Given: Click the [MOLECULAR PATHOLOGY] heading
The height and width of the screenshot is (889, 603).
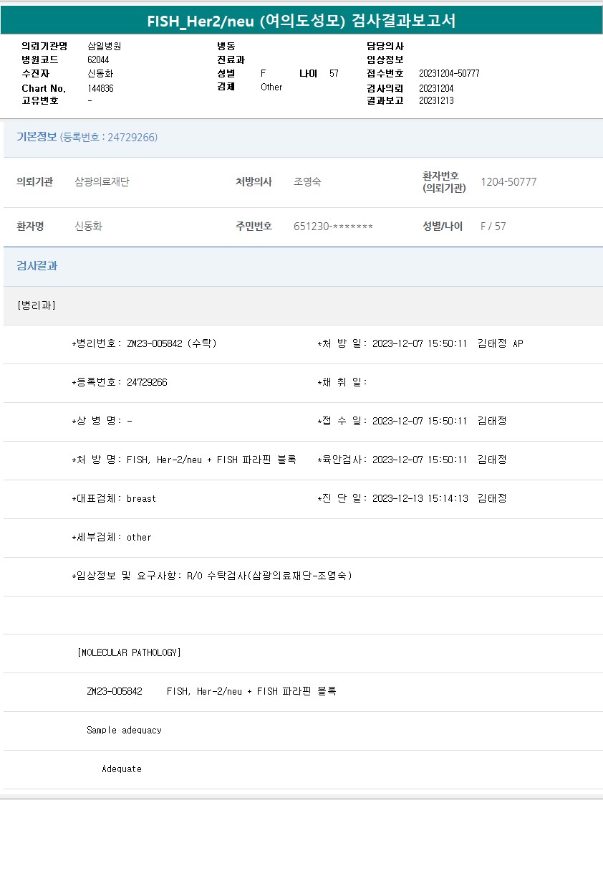Looking at the screenshot, I should tap(129, 653).
